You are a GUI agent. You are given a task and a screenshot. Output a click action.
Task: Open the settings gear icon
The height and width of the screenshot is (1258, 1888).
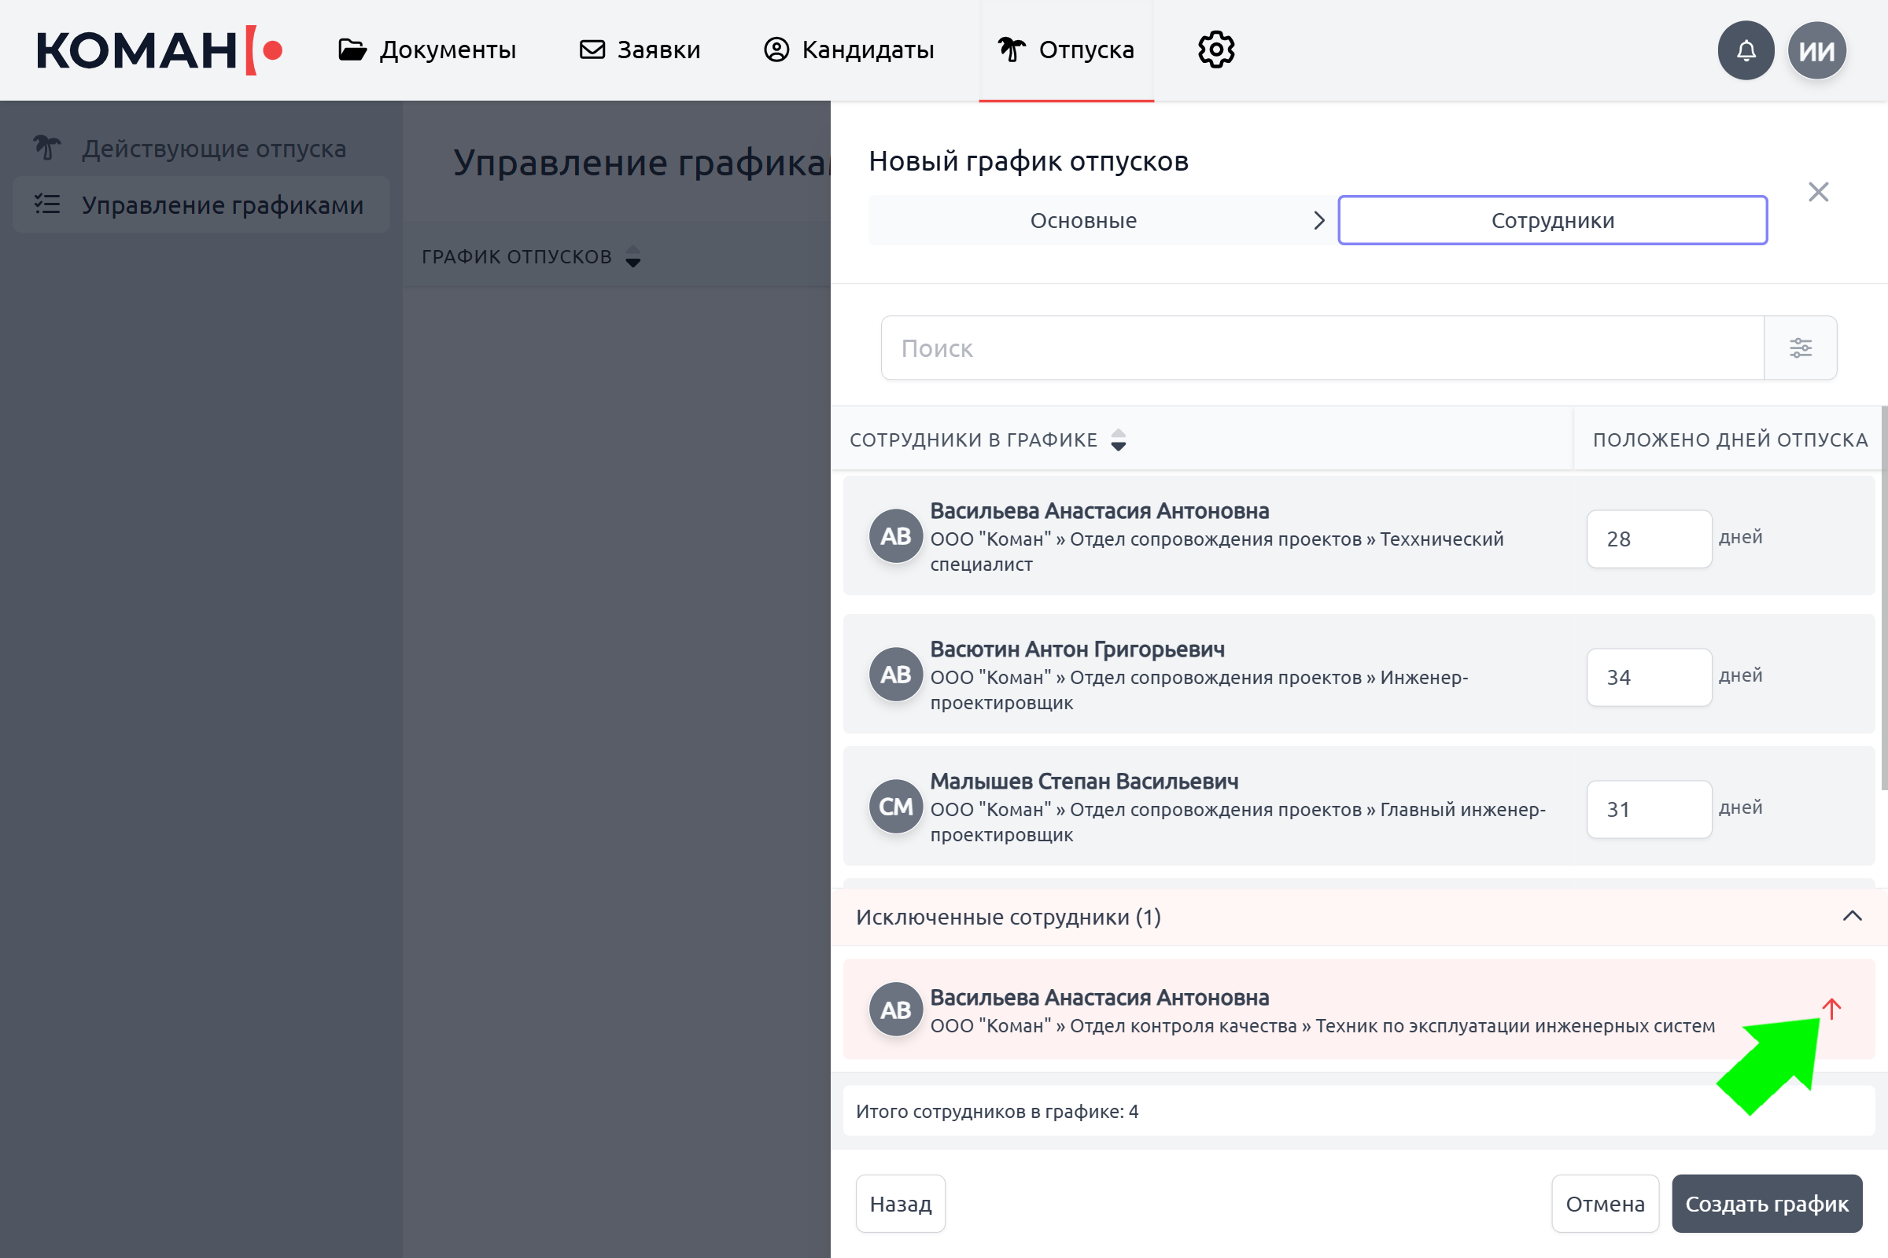[x=1216, y=50]
